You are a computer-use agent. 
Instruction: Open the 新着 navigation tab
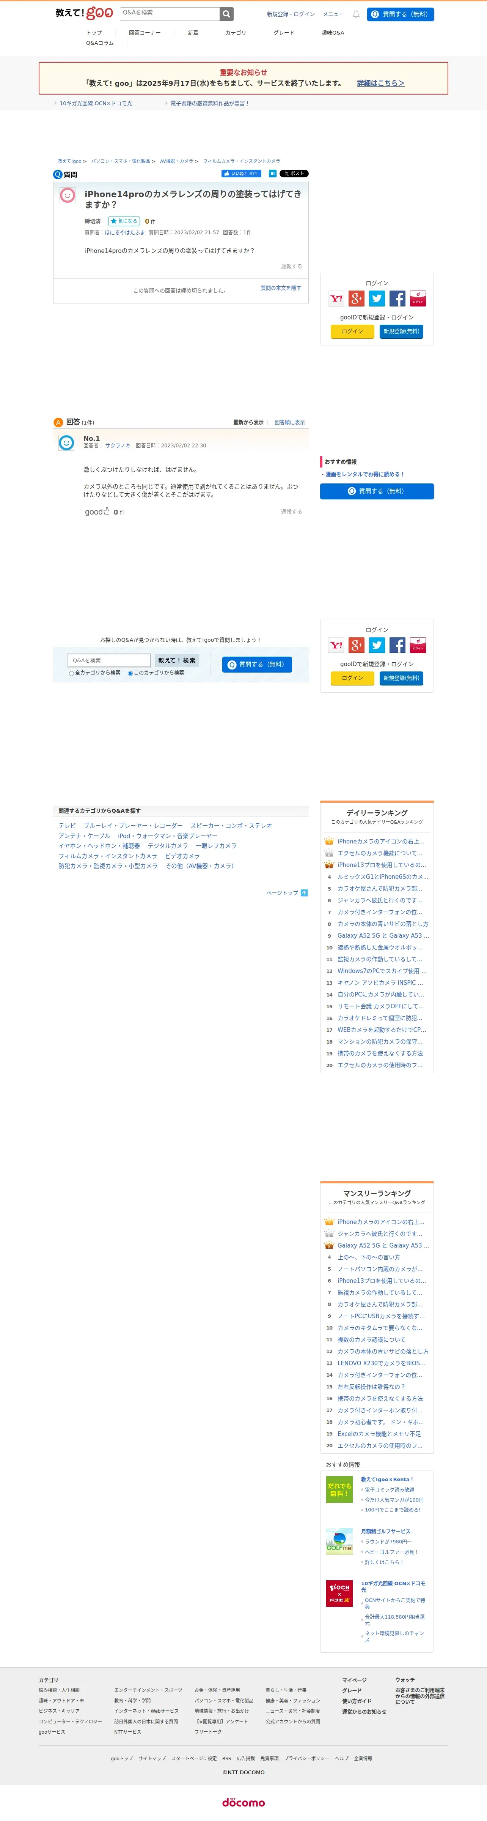(x=193, y=33)
